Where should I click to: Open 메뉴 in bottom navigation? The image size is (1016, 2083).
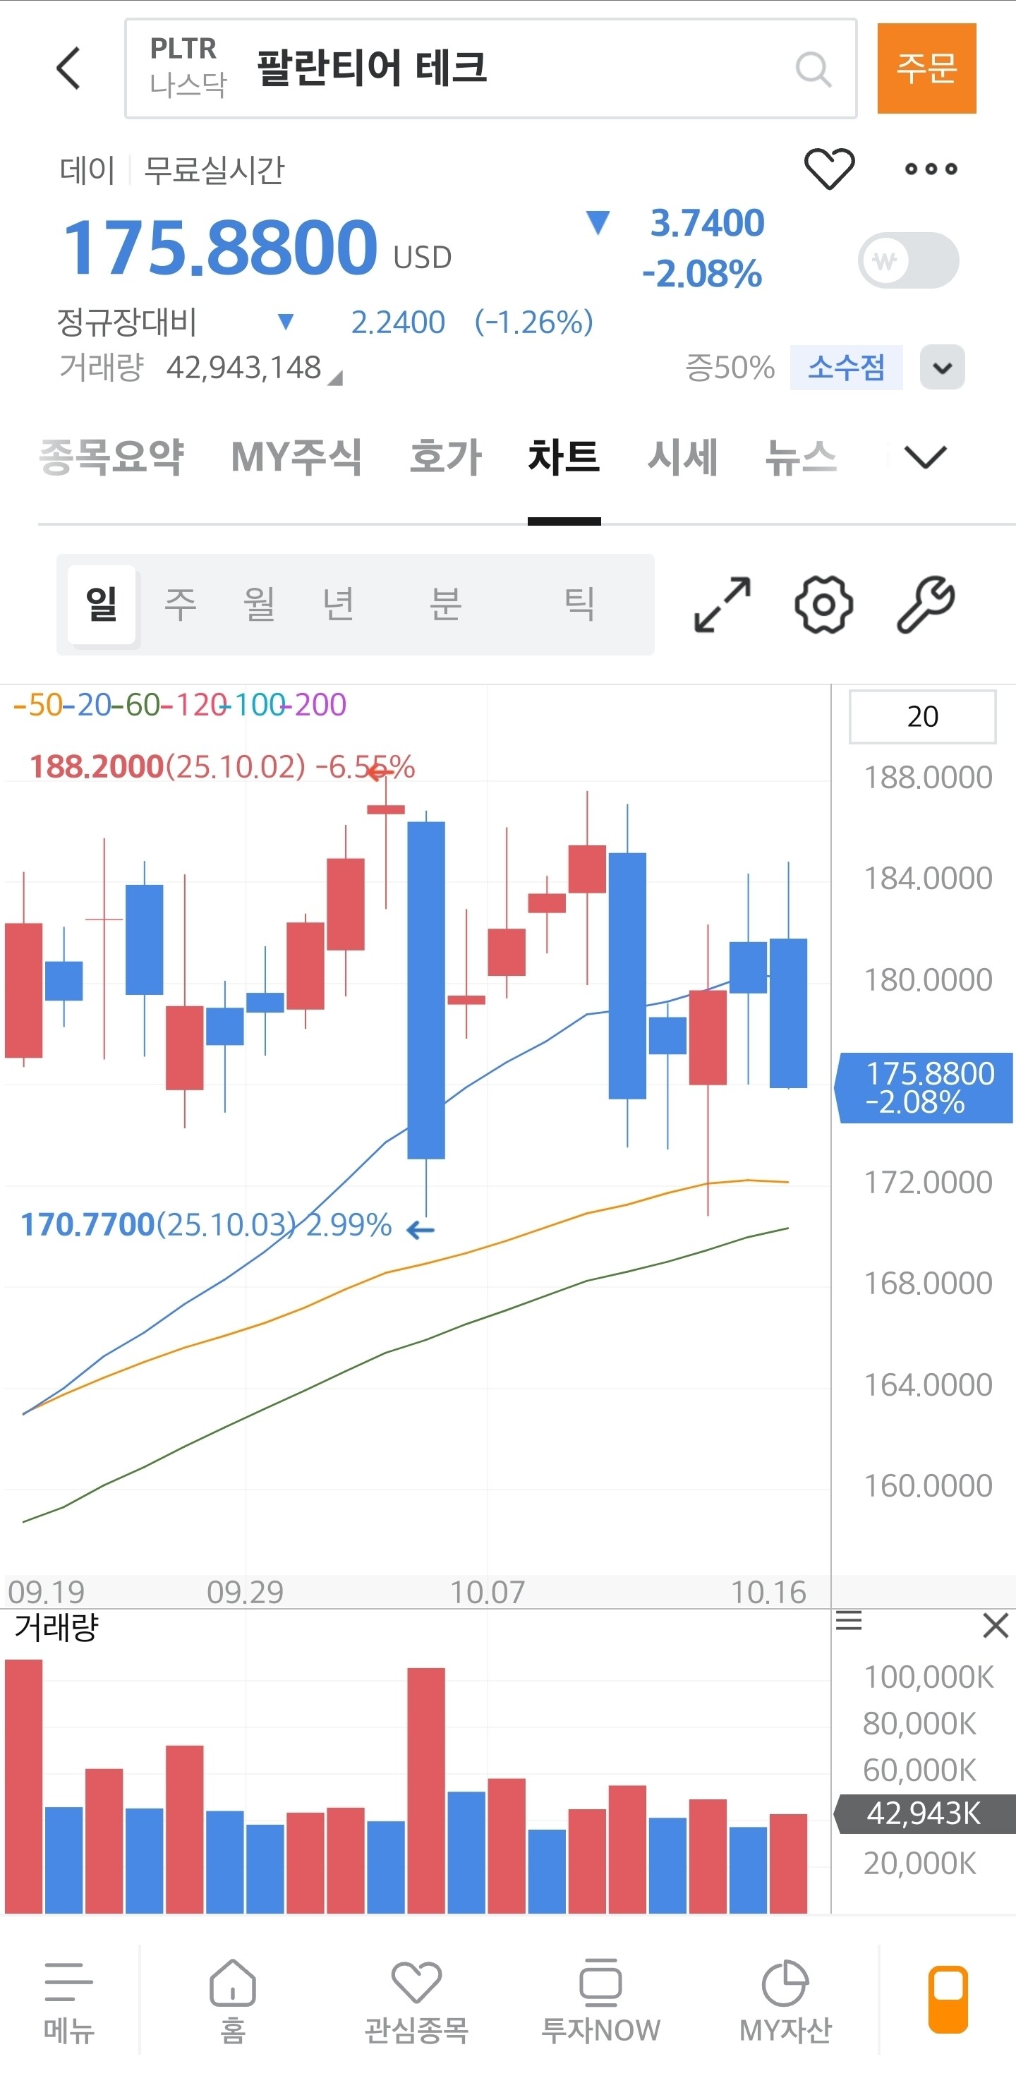[70, 2001]
